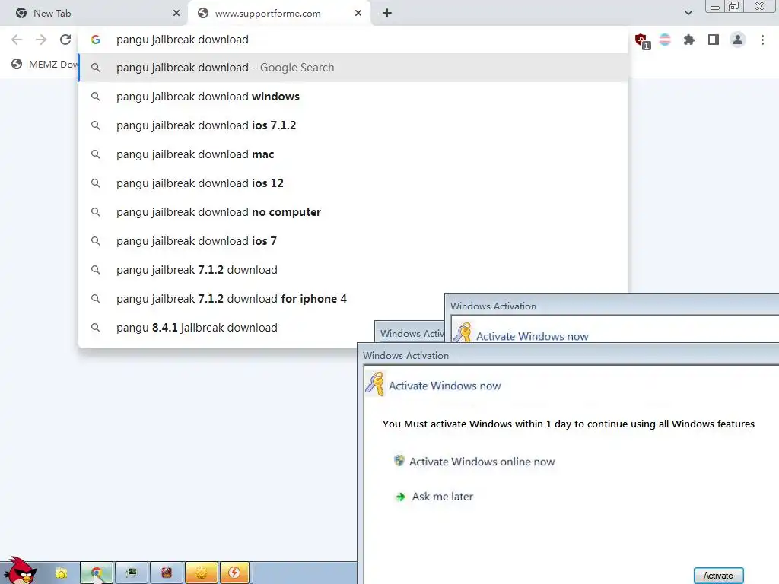Viewport: 779px width, 584px height.
Task: Close the New Tab tab
Action: [x=176, y=14]
